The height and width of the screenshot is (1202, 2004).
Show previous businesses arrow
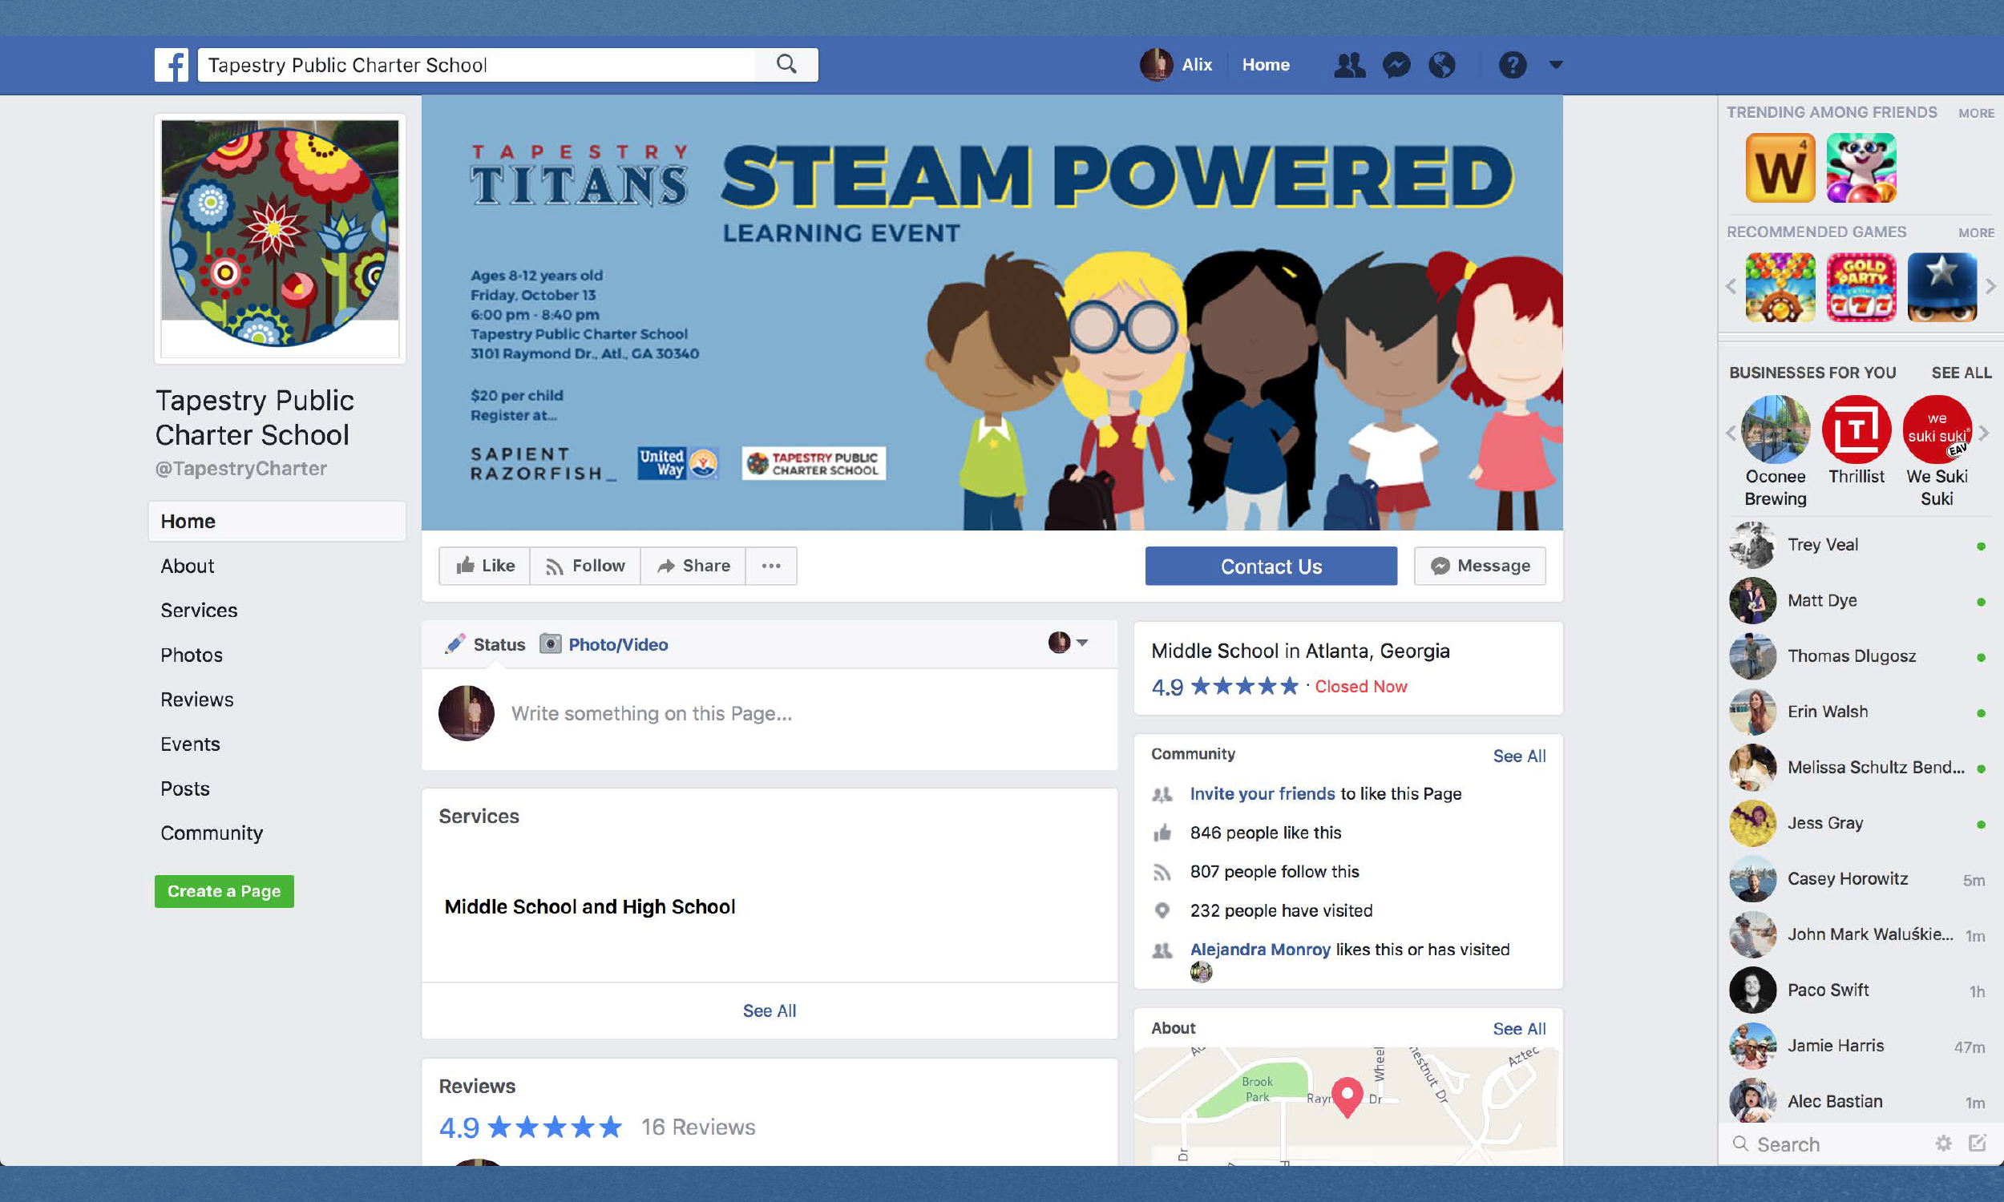coord(1731,434)
